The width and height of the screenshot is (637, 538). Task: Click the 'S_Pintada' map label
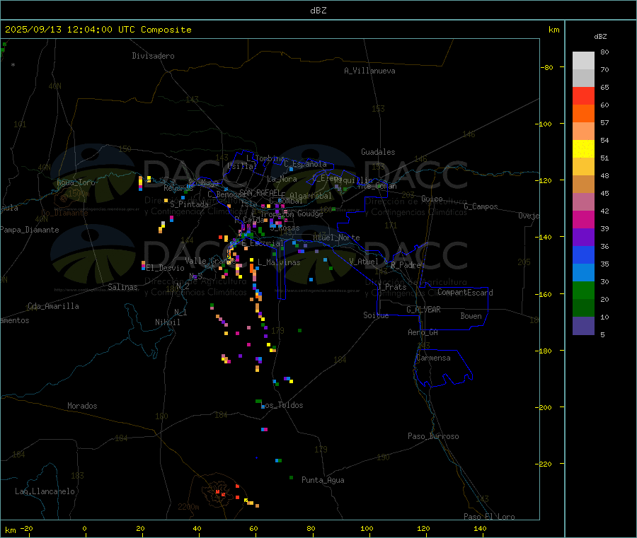point(189,204)
